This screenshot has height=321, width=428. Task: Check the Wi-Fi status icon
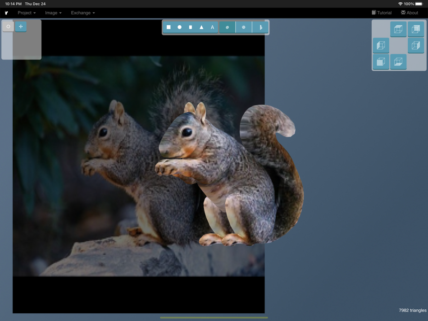pos(400,4)
